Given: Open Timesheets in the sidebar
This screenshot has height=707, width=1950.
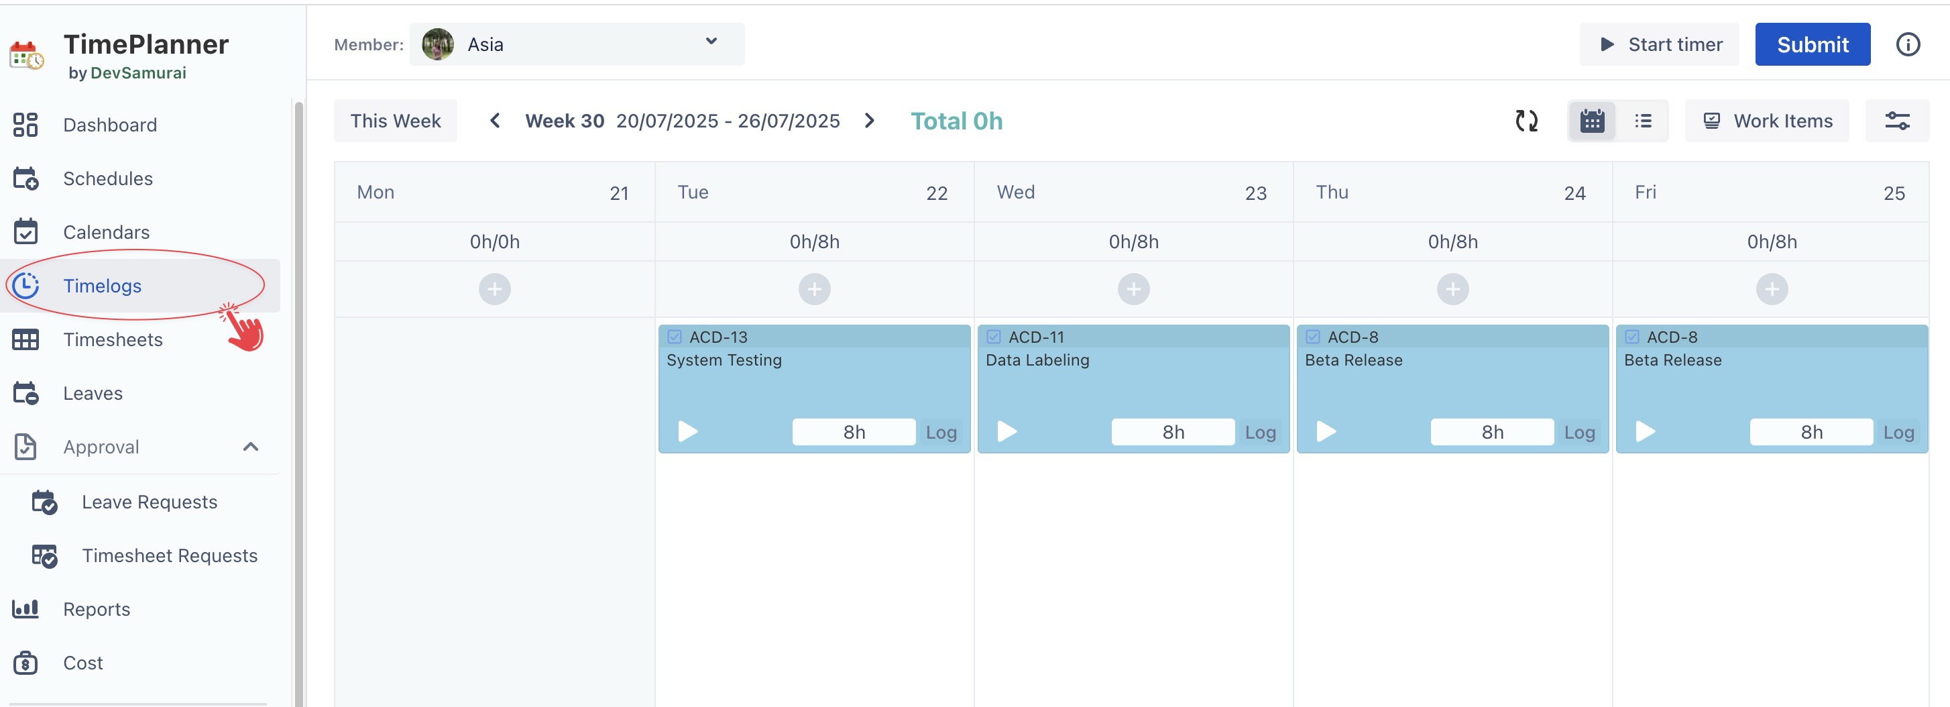Looking at the screenshot, I should [x=113, y=340].
